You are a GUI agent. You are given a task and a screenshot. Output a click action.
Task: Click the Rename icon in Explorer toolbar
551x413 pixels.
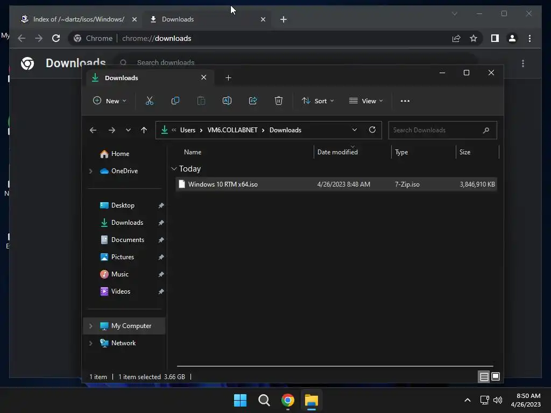[227, 101]
